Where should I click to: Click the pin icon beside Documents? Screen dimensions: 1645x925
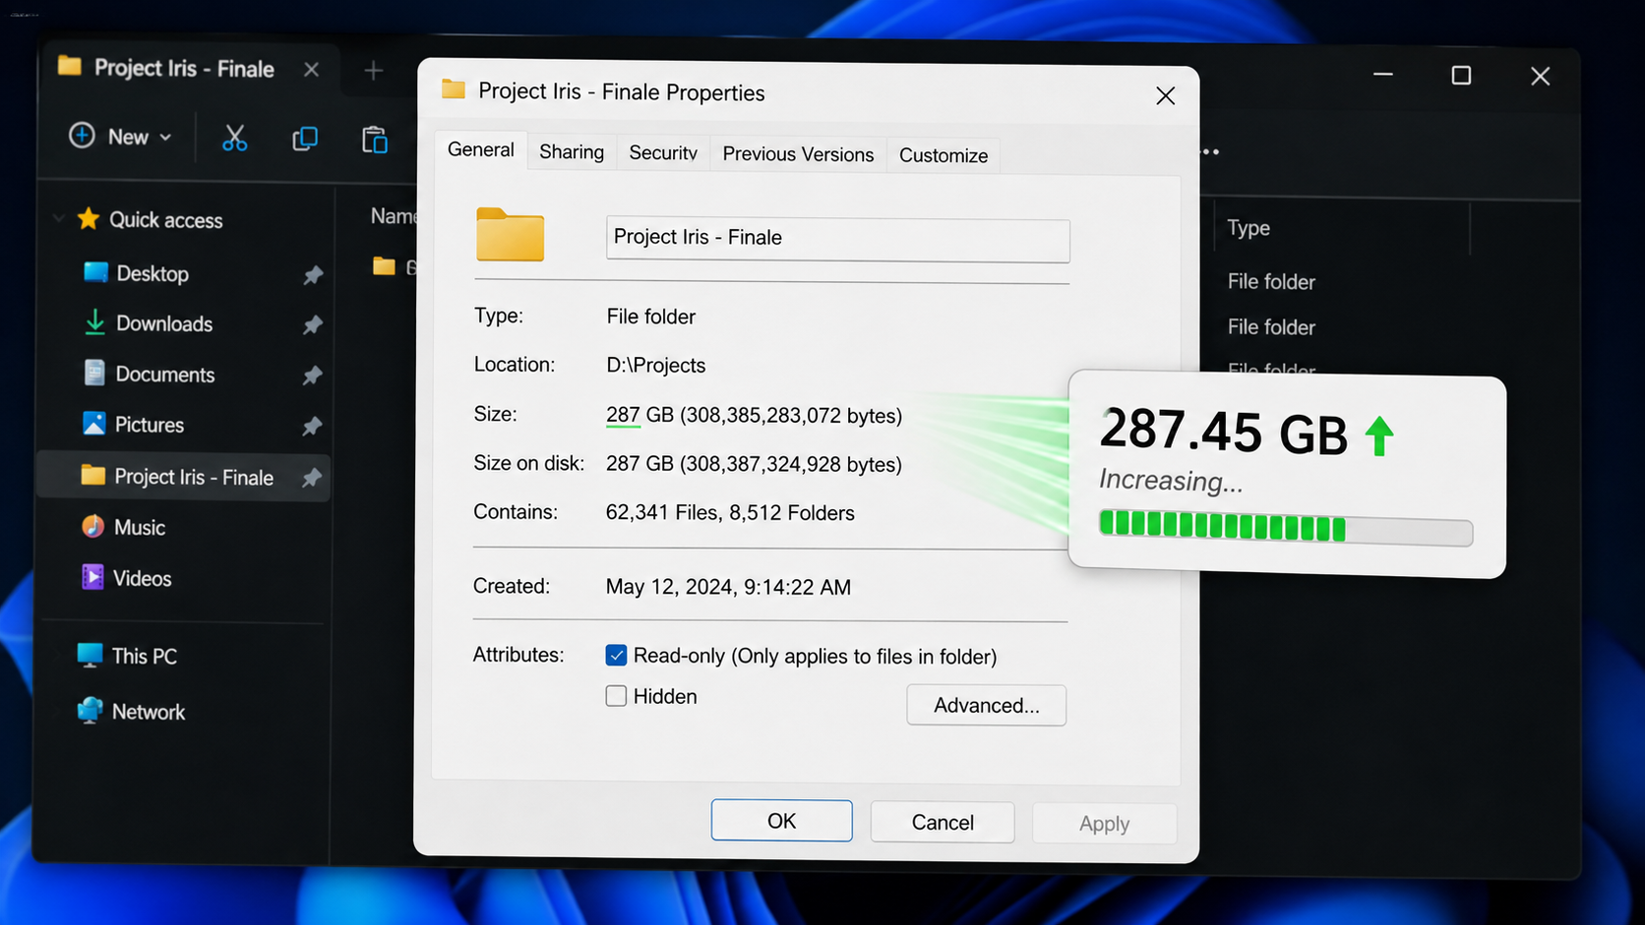(x=313, y=376)
